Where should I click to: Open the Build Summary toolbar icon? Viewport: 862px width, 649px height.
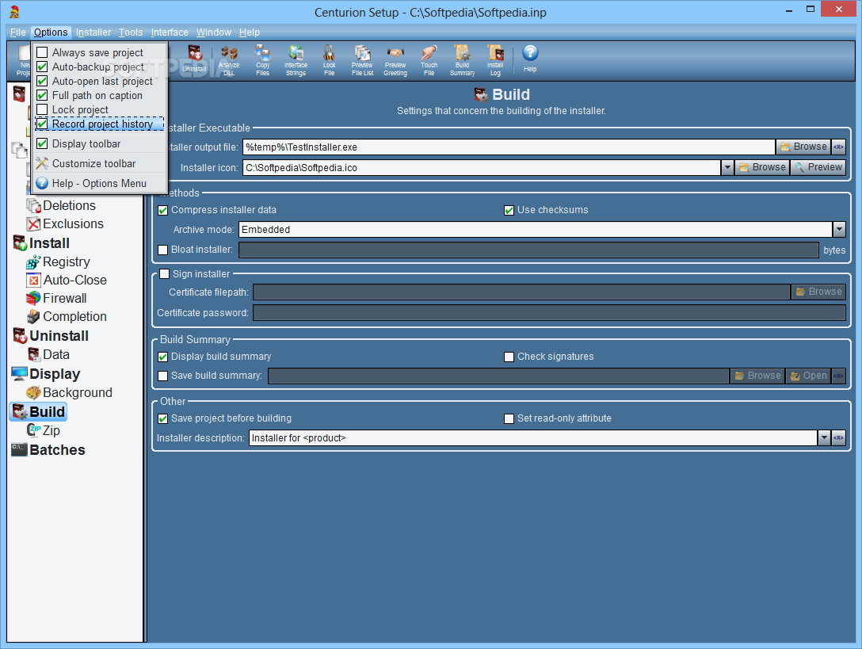point(462,60)
